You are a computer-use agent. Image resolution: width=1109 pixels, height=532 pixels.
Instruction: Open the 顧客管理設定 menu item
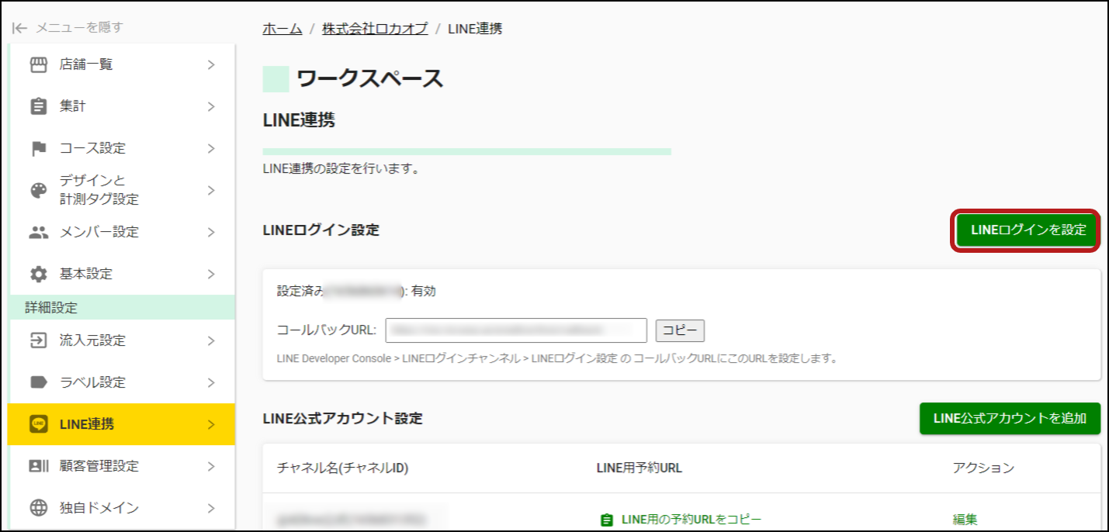[121, 466]
